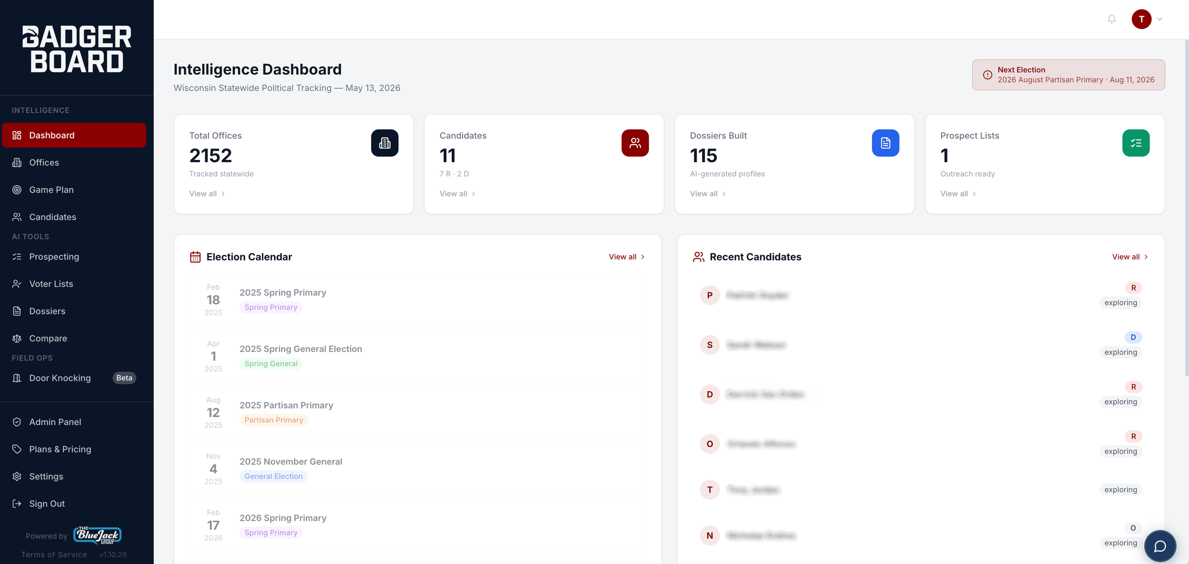Open the notifications bell icon

[1111, 19]
